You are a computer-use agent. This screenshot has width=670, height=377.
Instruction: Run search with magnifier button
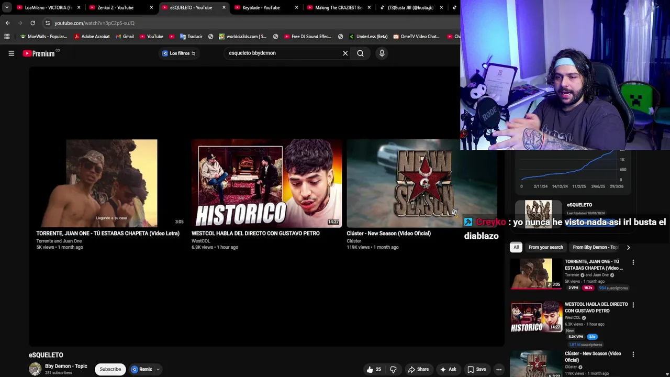(x=360, y=53)
